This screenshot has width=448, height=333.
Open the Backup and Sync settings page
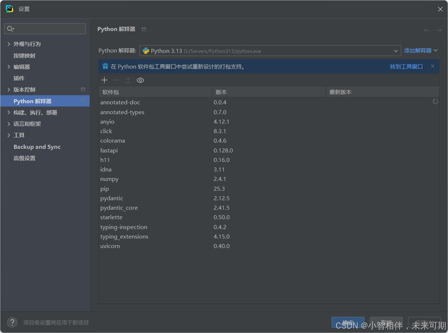pyautogui.click(x=37, y=147)
